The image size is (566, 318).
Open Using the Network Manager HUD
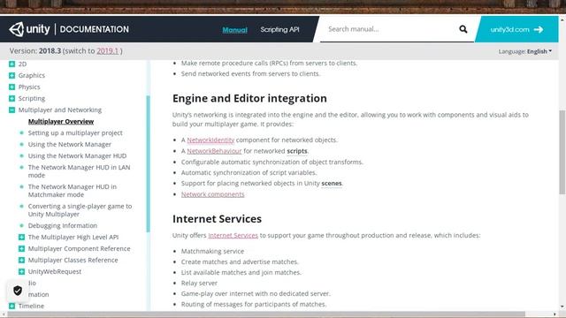point(77,155)
